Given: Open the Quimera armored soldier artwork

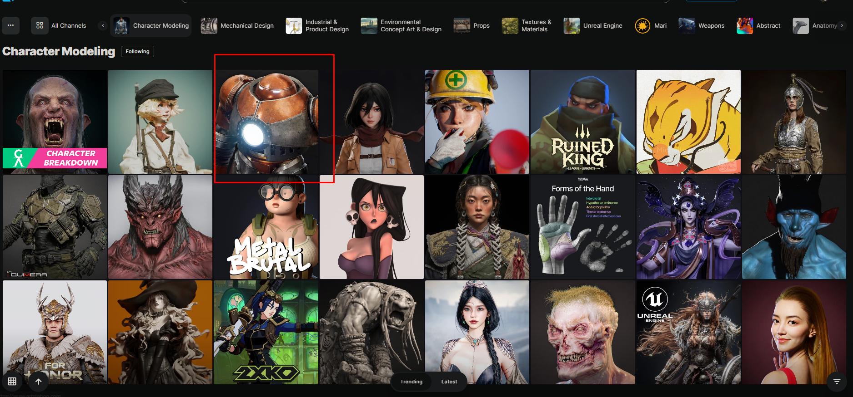Looking at the screenshot, I should coord(55,227).
